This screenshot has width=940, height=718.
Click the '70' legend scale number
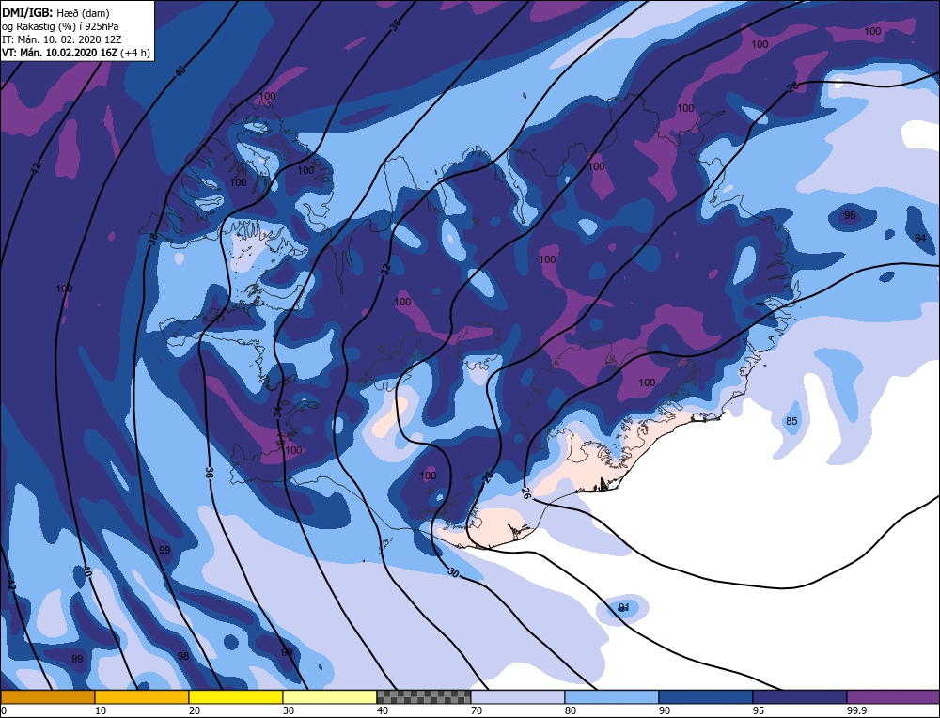click(x=476, y=710)
